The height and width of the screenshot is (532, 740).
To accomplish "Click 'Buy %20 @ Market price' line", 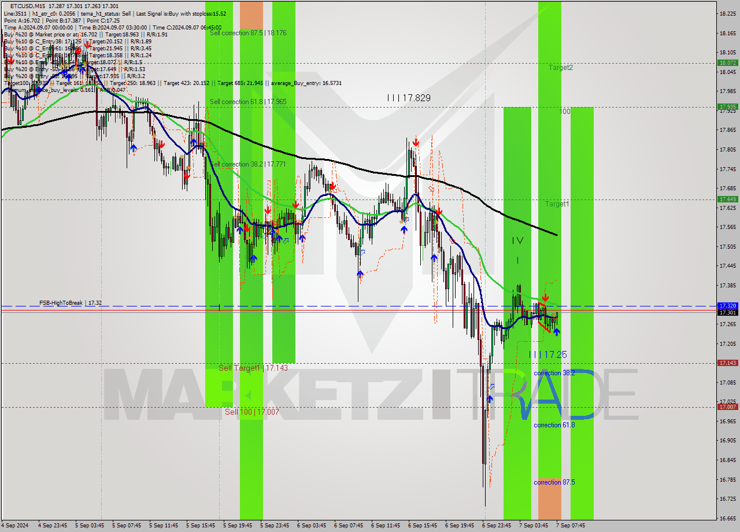I will [86, 34].
